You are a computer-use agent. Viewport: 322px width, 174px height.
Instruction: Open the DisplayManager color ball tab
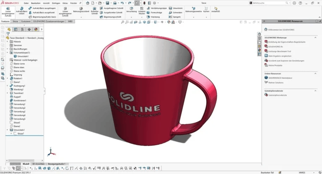[36, 29]
